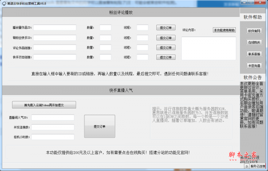Focus the 并发连接数 input field
The width and height of the screenshot is (268, 171).
[x=53, y=127]
